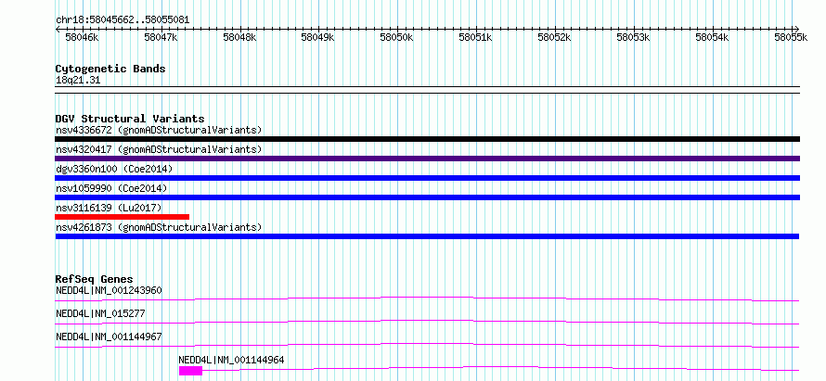Screen dimensions: 826x381
Task: Select the purple nsv4320417 variant bar
Action: pyautogui.click(x=427, y=159)
